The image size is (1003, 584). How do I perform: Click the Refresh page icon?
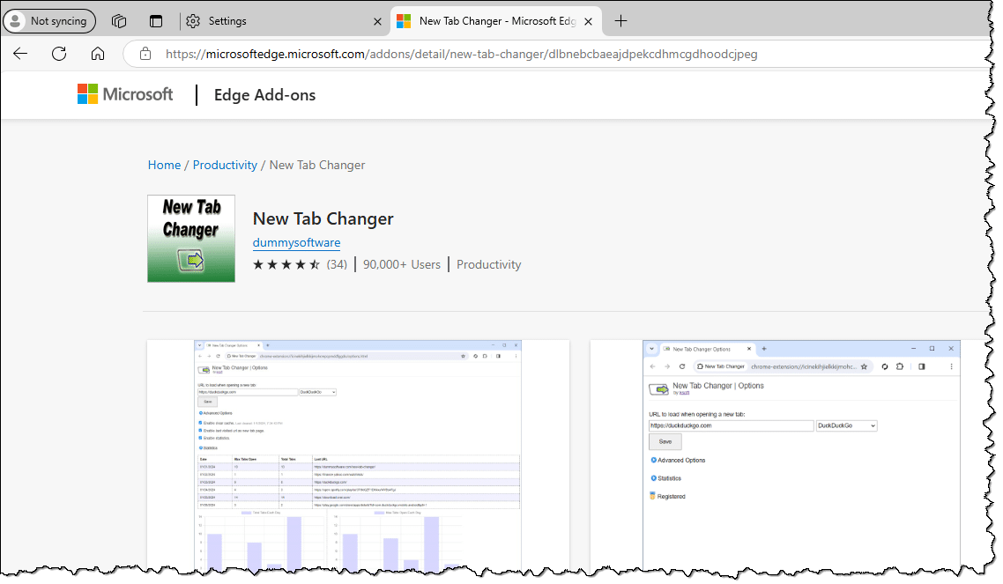click(59, 54)
